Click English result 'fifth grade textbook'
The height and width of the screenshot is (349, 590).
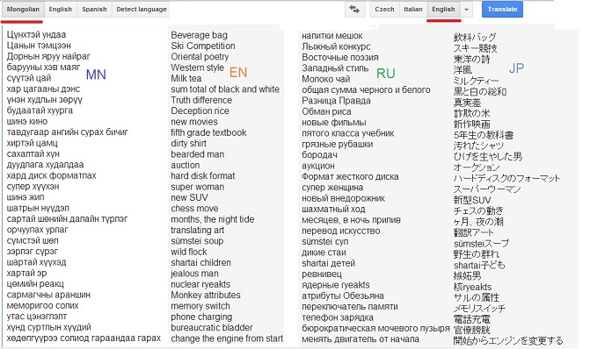pyautogui.click(x=208, y=132)
